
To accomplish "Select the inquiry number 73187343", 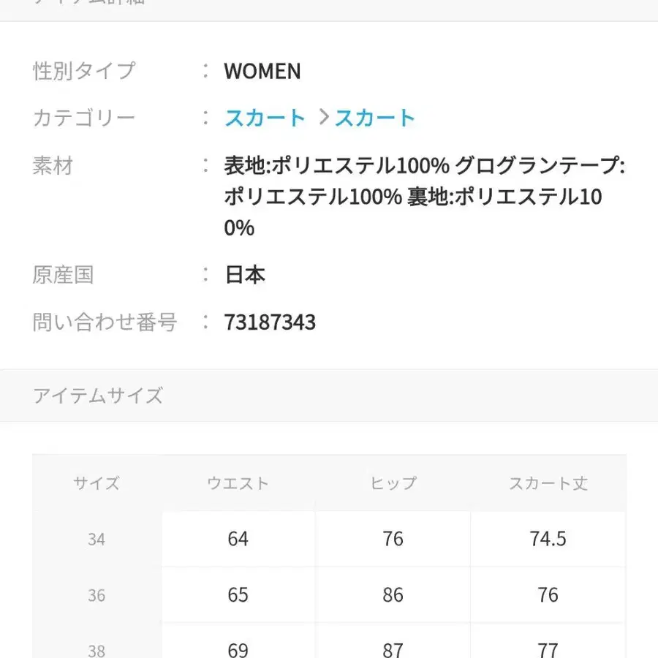I will pos(271,322).
